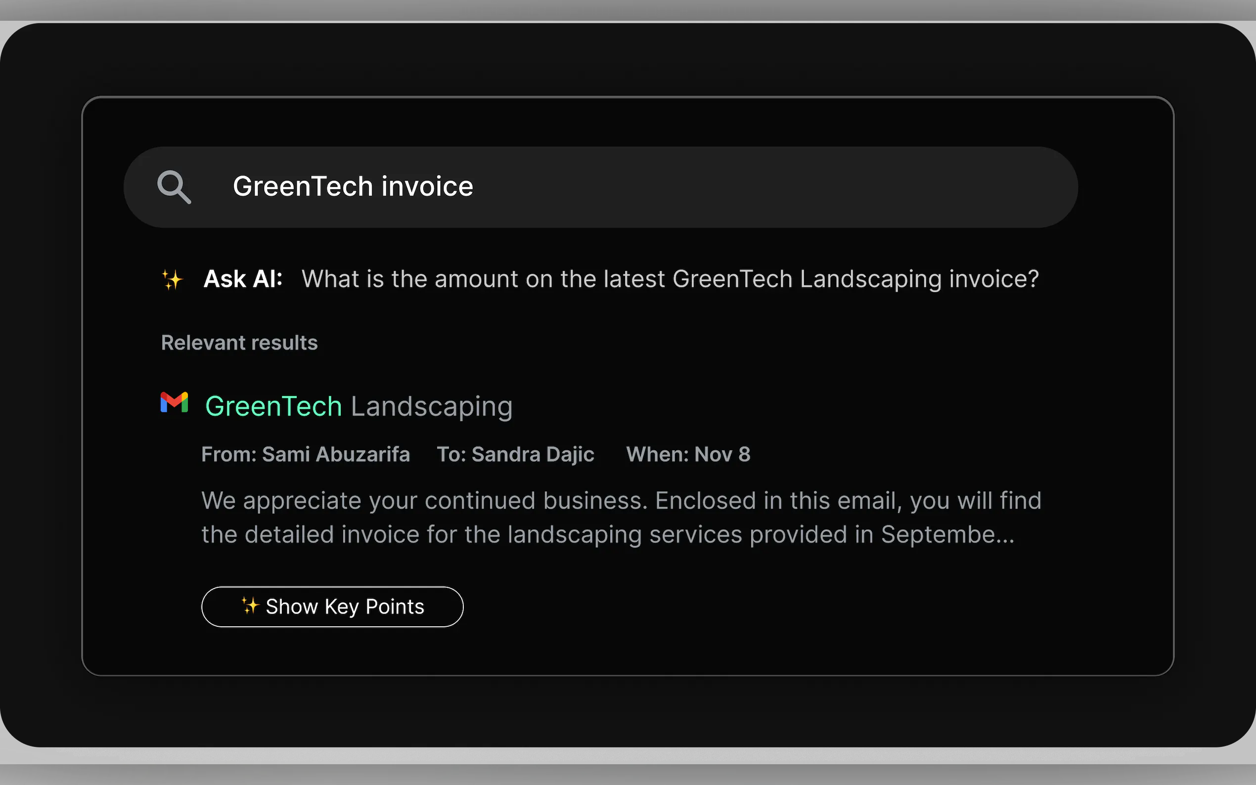Click the sparkle icon in Show Key Points
This screenshot has height=785, width=1256.
click(x=250, y=606)
